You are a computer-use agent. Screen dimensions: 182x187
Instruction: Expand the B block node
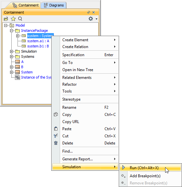[x=12, y=67]
